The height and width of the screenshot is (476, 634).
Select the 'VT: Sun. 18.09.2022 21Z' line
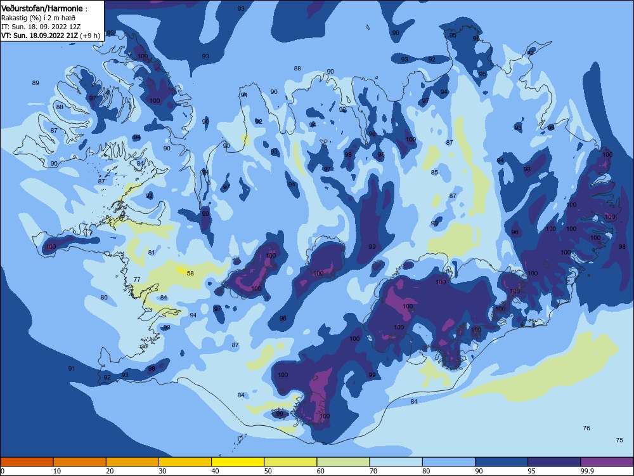coord(39,36)
